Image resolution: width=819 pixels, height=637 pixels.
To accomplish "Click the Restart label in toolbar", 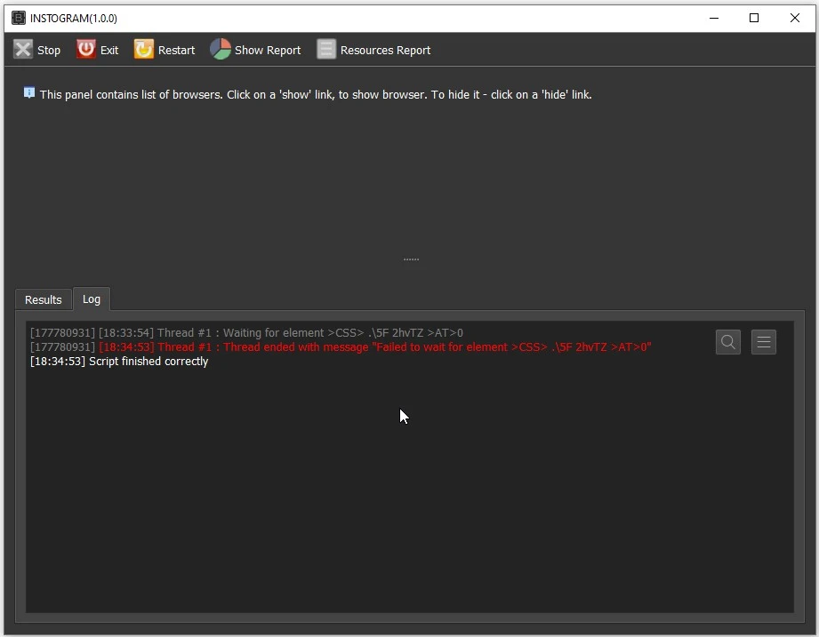I will [177, 51].
